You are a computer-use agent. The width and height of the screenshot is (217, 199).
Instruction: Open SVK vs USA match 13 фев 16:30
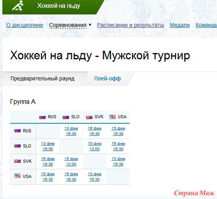118,162
